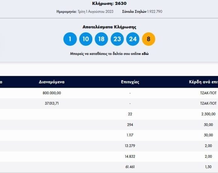Click the 'Κέρδη ανά επιτυχία' column header
This screenshot has width=218, height=173.
point(203,82)
